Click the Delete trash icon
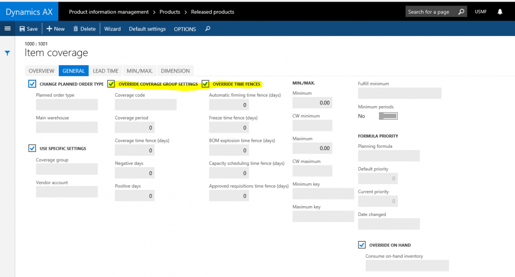 click(x=76, y=29)
